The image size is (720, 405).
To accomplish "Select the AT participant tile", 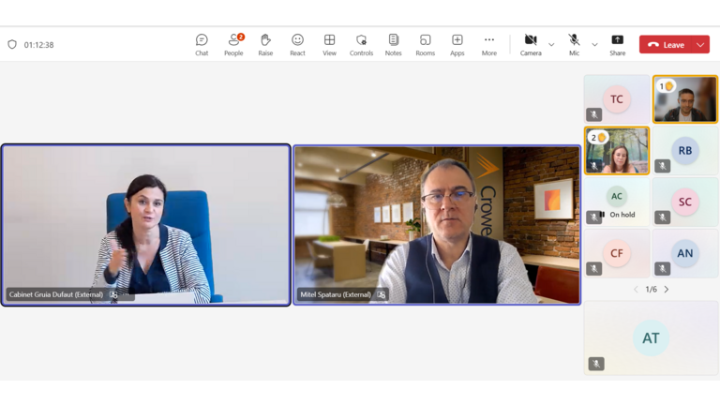I will click(x=651, y=338).
